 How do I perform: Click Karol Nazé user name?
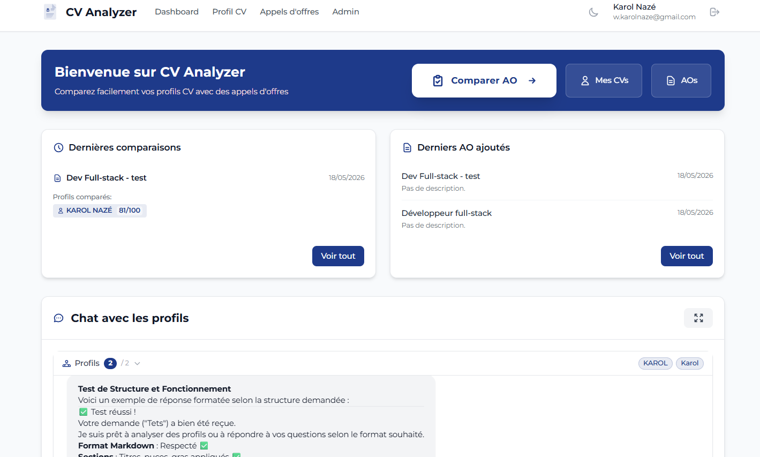(634, 7)
